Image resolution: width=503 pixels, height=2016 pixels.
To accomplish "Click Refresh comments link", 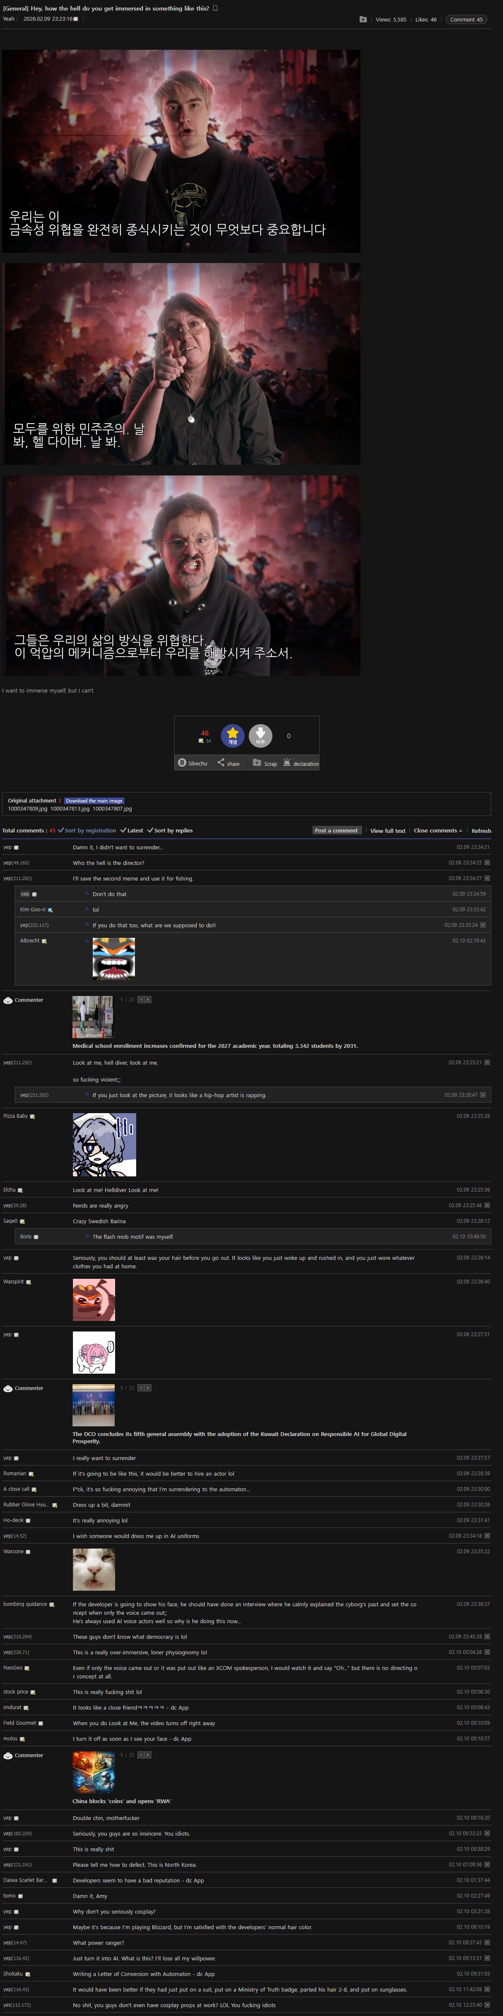I will (481, 830).
